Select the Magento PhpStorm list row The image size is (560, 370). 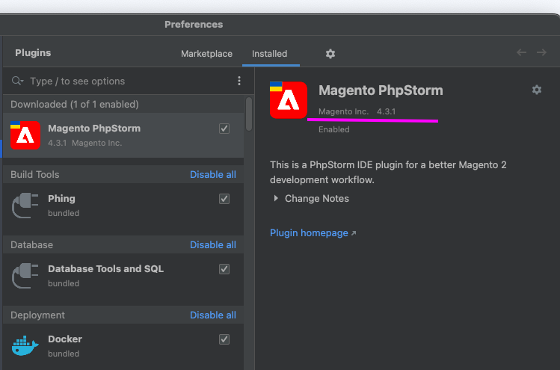(x=123, y=135)
